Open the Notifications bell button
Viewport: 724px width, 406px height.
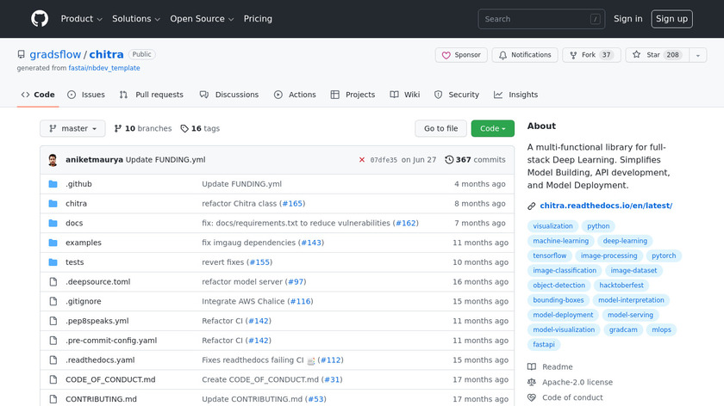524,55
